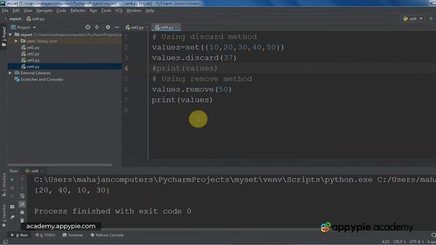This screenshot has width=436, height=245.
Task: Open the Favorites star side tab
Action: pos(4,216)
